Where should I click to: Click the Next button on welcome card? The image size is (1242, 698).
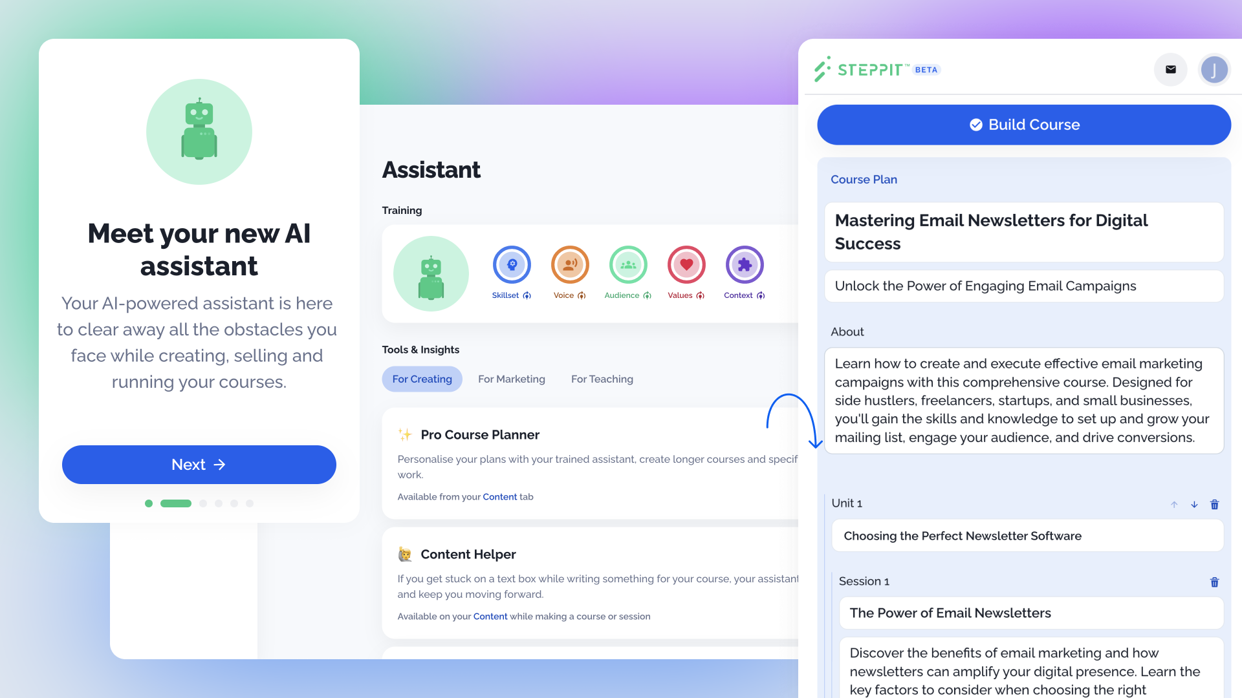[198, 465]
